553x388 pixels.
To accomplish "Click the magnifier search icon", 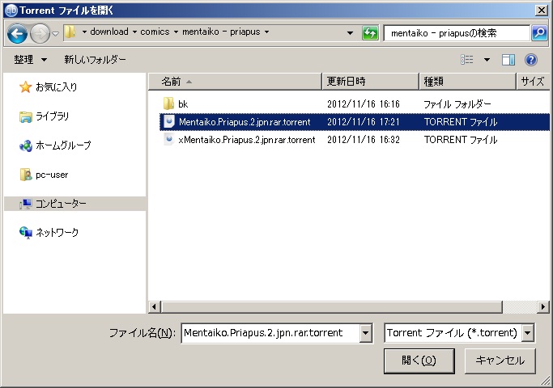I will pos(539,33).
